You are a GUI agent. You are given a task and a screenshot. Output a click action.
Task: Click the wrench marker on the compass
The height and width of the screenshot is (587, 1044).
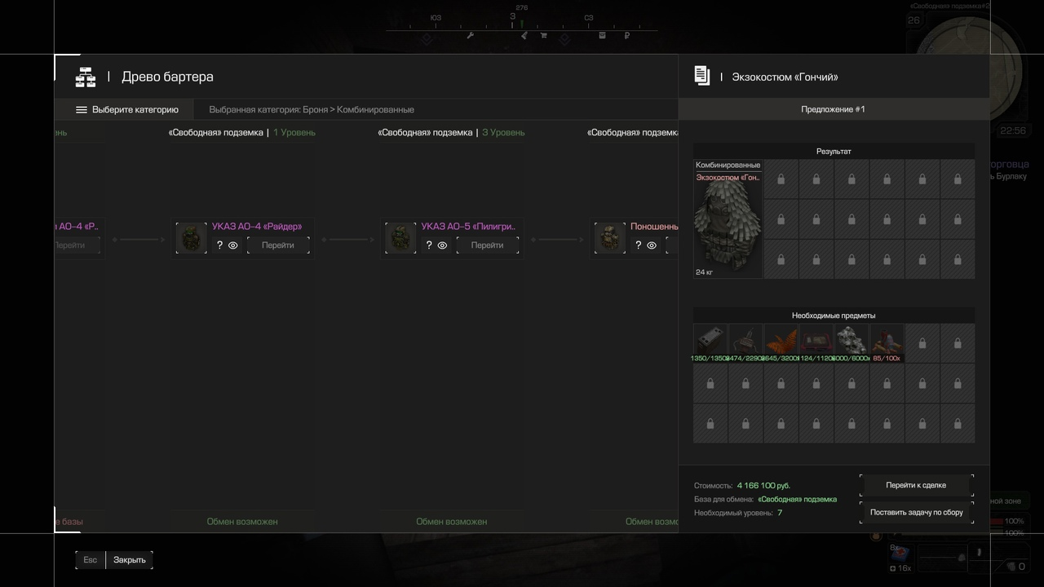[x=470, y=35]
